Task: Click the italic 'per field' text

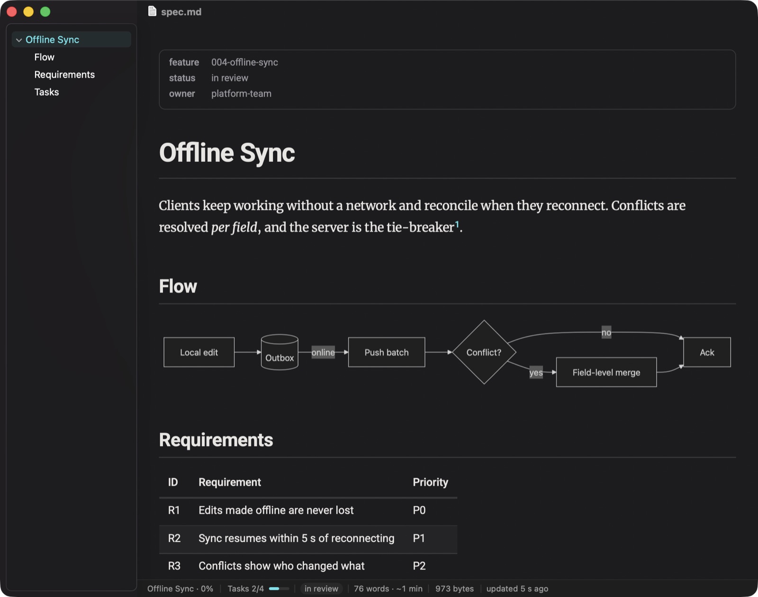Action: pos(234,228)
